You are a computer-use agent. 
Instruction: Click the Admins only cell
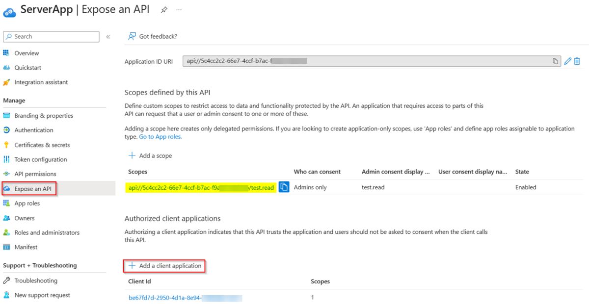click(310, 187)
